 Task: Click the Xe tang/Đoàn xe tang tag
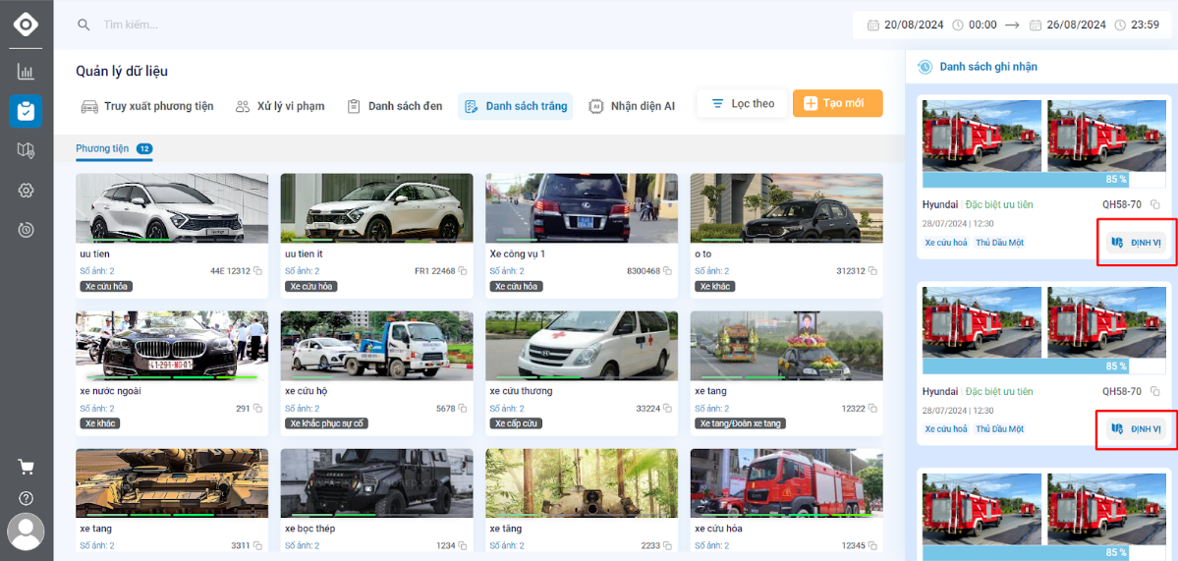(741, 423)
